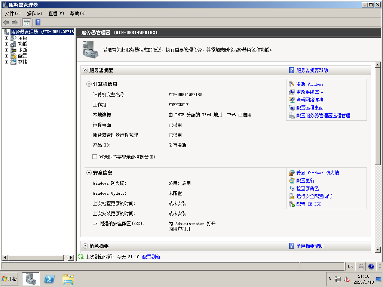The width and height of the screenshot is (383, 287).
Task: Expand the 角色 tree node
Action: [x=7, y=38]
